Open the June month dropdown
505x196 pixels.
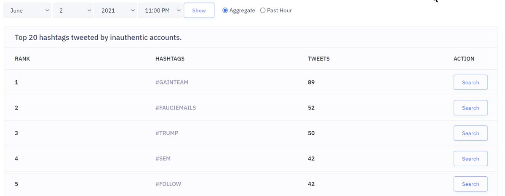click(x=27, y=10)
